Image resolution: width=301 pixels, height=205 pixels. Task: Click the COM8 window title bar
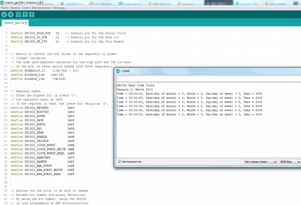click(208, 71)
